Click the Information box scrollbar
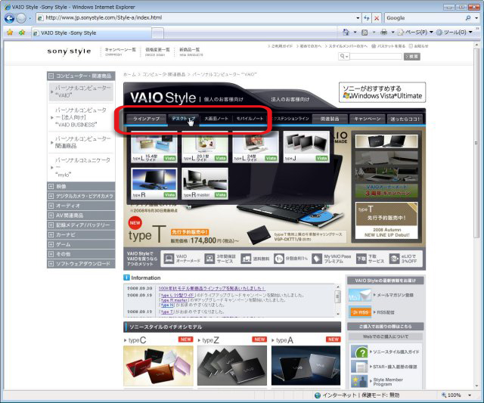The image size is (484, 403). 338,301
